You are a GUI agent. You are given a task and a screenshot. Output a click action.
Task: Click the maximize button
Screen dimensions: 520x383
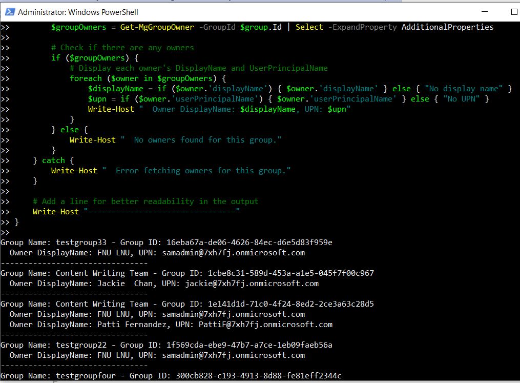point(514,11)
